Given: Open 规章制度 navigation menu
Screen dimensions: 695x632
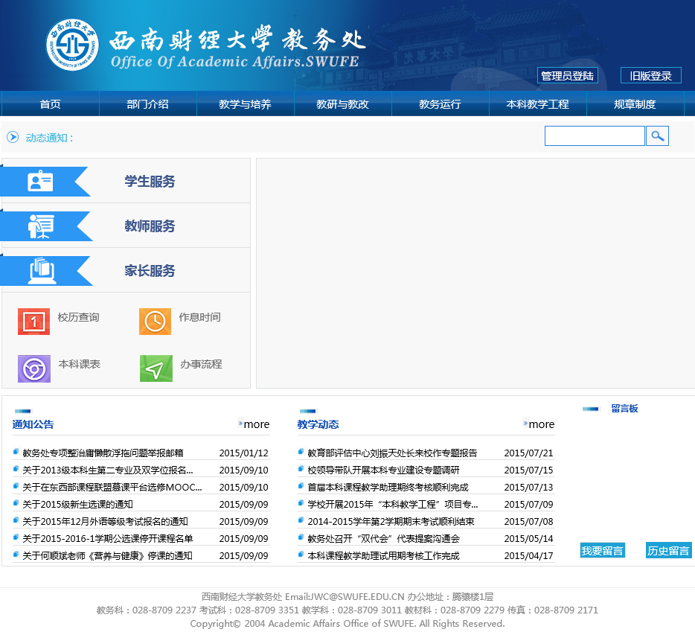Looking at the screenshot, I should 635,104.
